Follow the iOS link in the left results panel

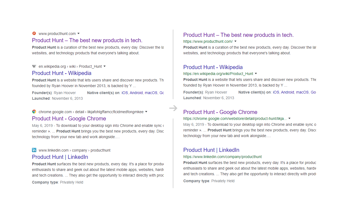tap(125, 93)
